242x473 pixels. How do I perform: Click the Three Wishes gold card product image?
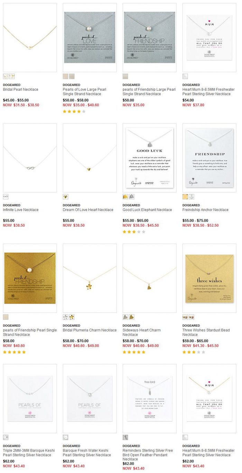[209, 278]
